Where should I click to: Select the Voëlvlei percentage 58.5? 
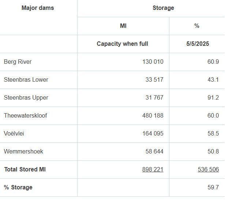213,133
